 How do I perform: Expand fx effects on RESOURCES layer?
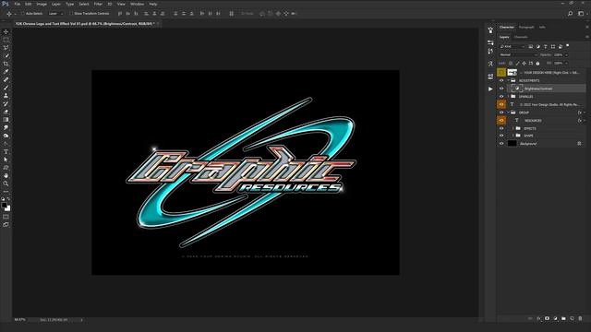(x=585, y=121)
